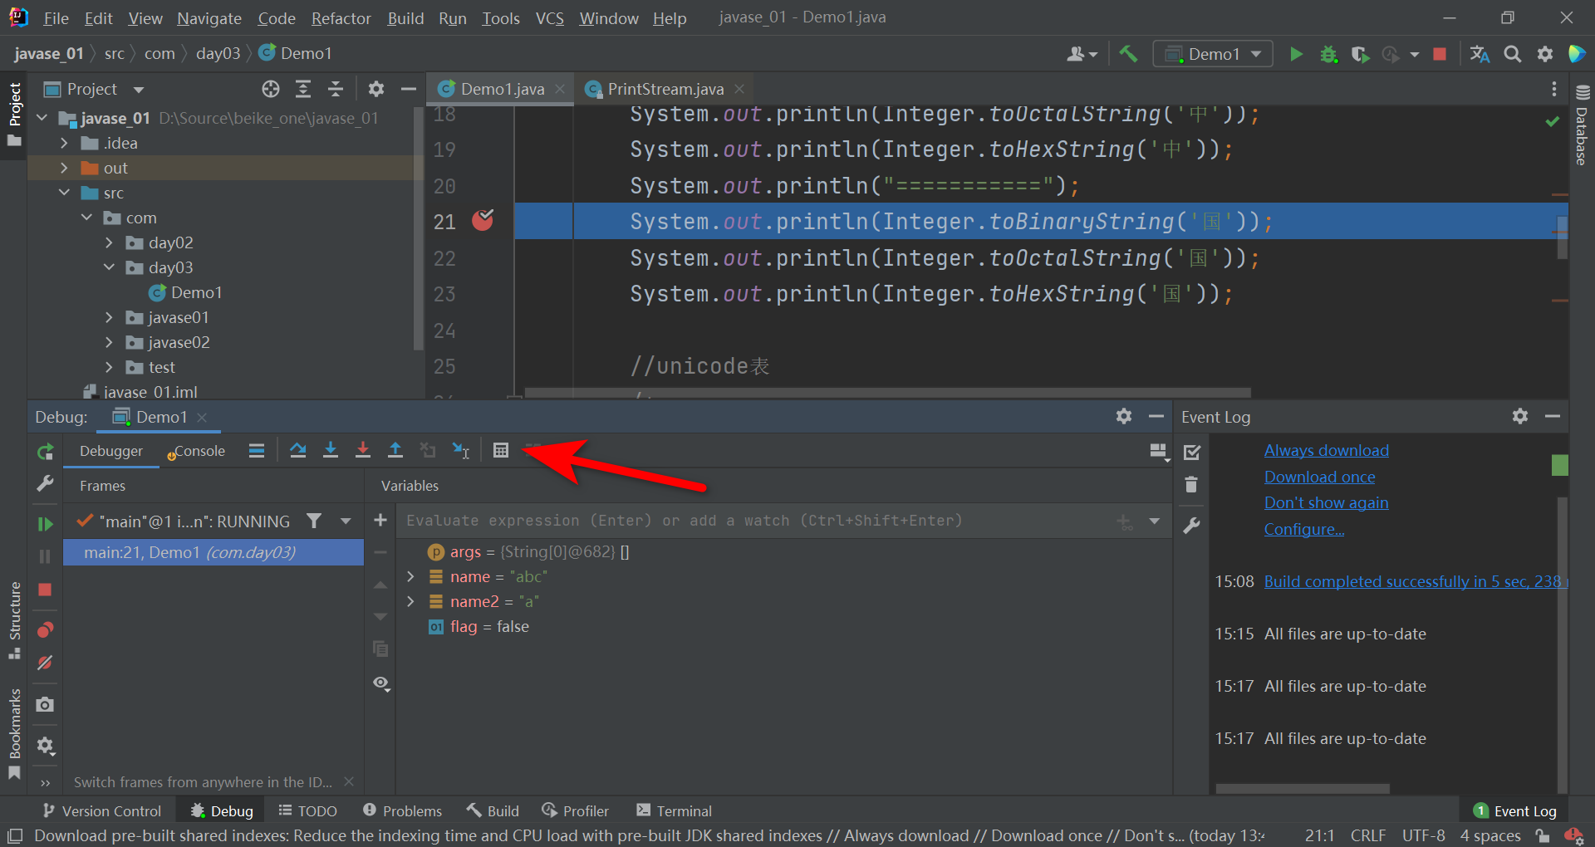Add a new watch with plus icon

[x=380, y=520]
